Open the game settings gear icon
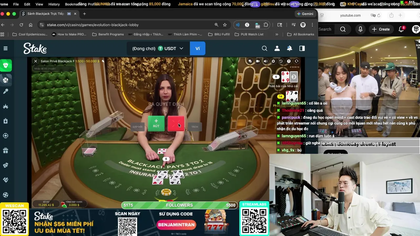The height and width of the screenshot is (236, 420). coord(273,61)
